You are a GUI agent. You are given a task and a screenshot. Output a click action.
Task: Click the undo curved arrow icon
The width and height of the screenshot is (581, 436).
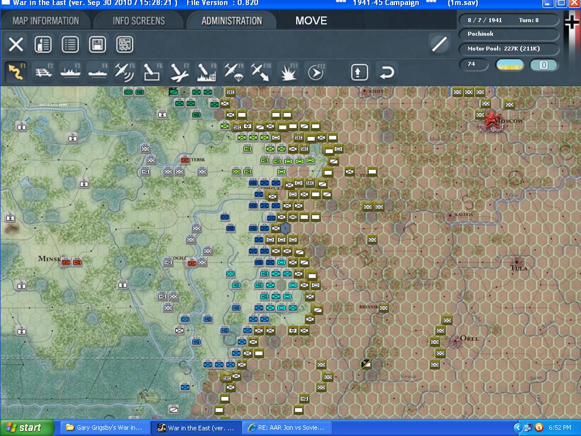coord(387,72)
